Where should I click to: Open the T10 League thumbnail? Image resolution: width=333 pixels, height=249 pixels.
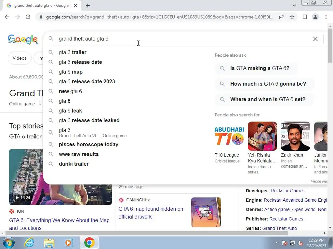pos(229,136)
